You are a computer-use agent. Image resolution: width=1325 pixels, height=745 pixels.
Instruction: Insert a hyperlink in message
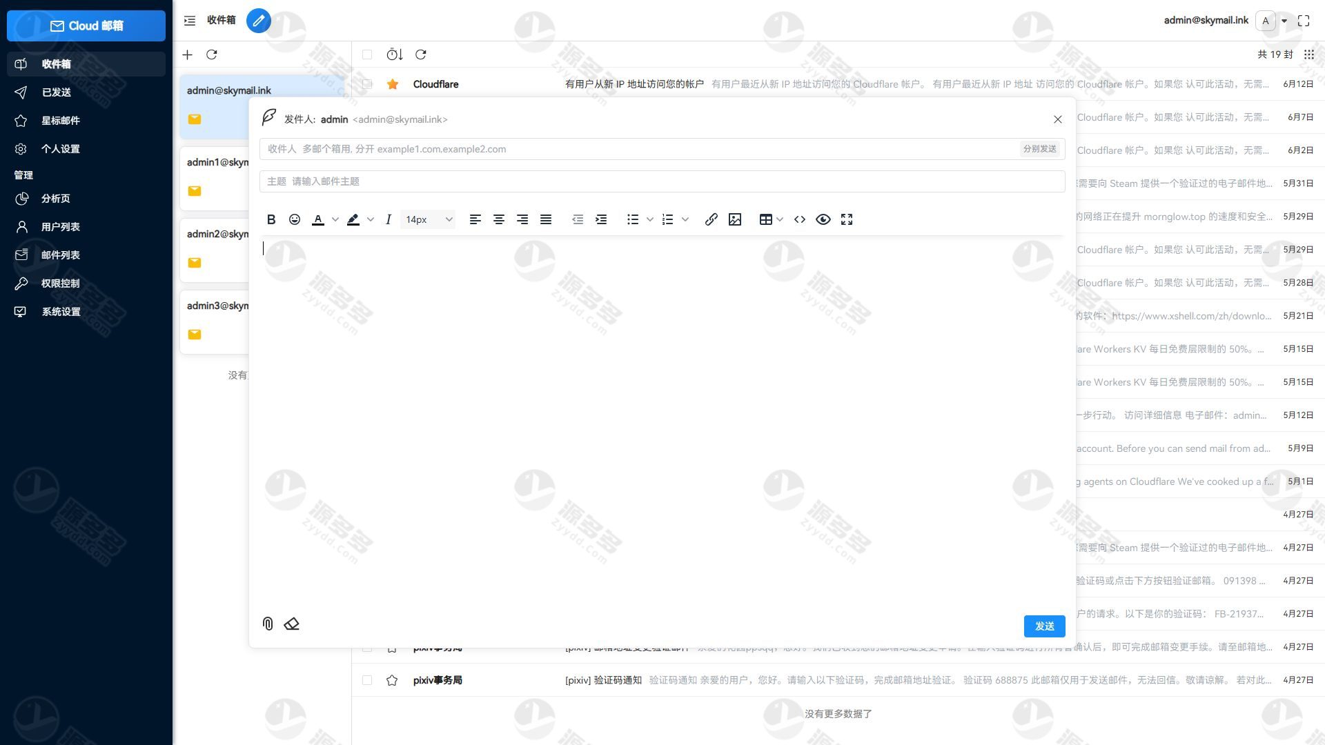[x=711, y=219]
